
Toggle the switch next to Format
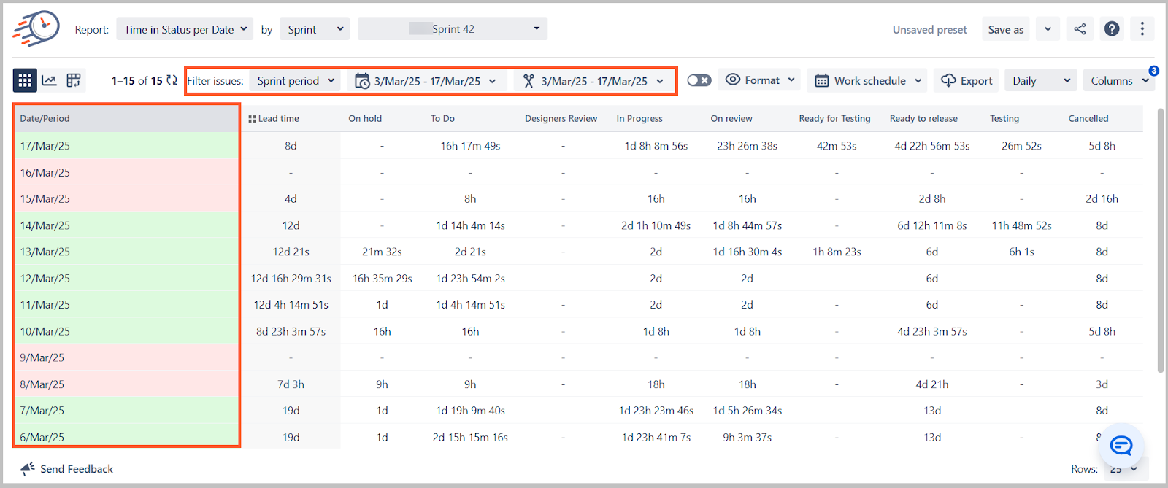(x=699, y=80)
